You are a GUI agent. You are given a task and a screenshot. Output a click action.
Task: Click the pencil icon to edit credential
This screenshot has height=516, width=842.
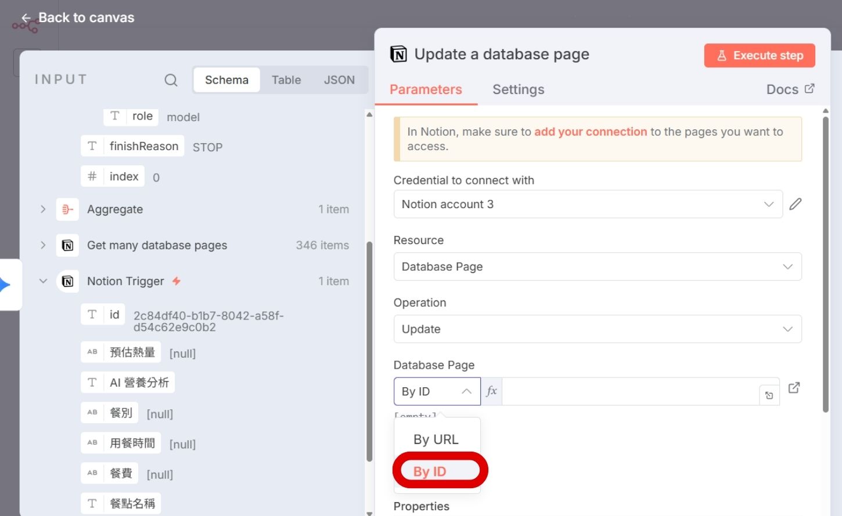[x=795, y=204]
